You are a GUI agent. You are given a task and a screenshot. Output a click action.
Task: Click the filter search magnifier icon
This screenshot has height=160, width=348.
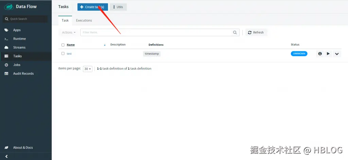235,32
